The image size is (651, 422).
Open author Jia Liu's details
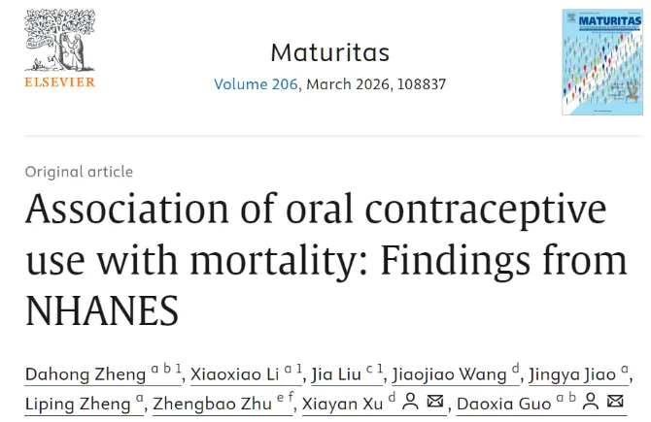[335, 374]
